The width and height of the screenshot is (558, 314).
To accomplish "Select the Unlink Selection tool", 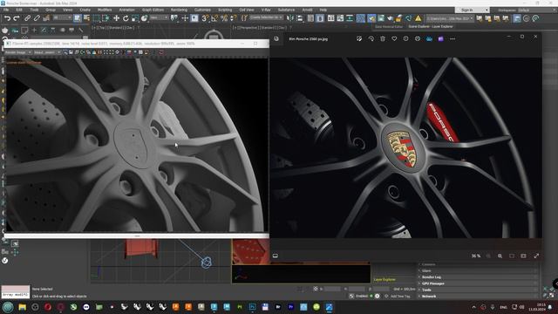I will tap(37, 18).
